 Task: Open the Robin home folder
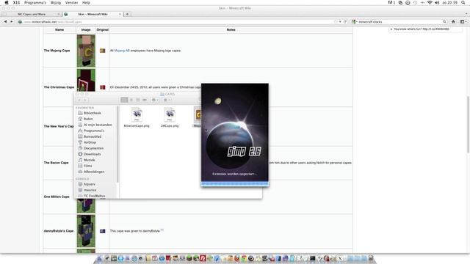(x=88, y=119)
